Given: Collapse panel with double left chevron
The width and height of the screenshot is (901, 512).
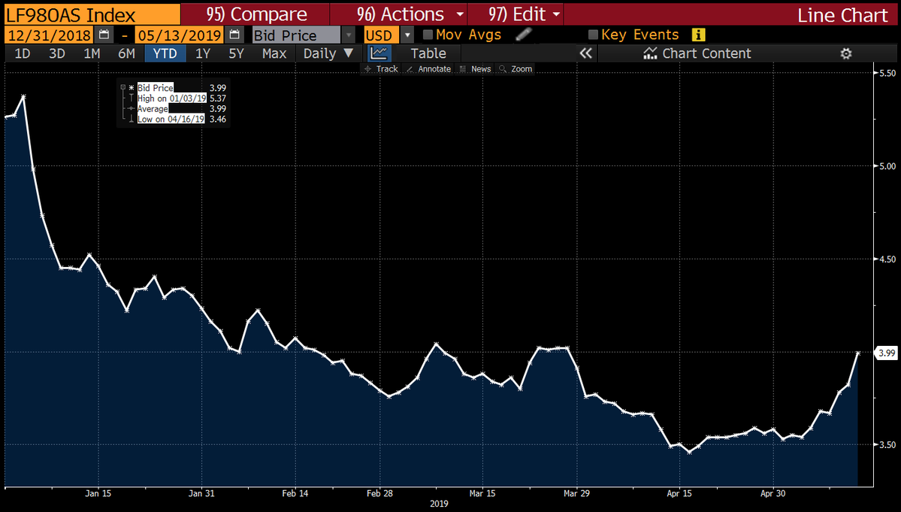Looking at the screenshot, I should [585, 53].
